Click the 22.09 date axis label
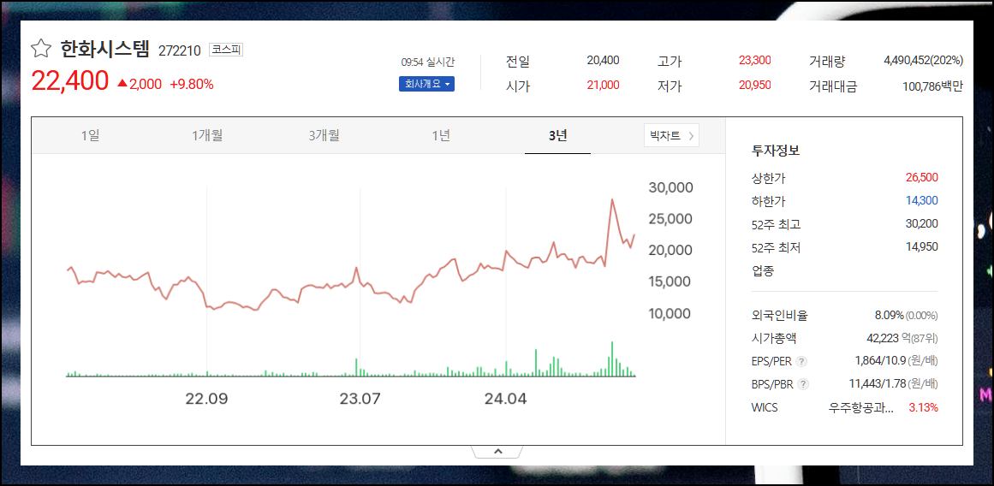The height and width of the screenshot is (486, 994). click(x=206, y=399)
